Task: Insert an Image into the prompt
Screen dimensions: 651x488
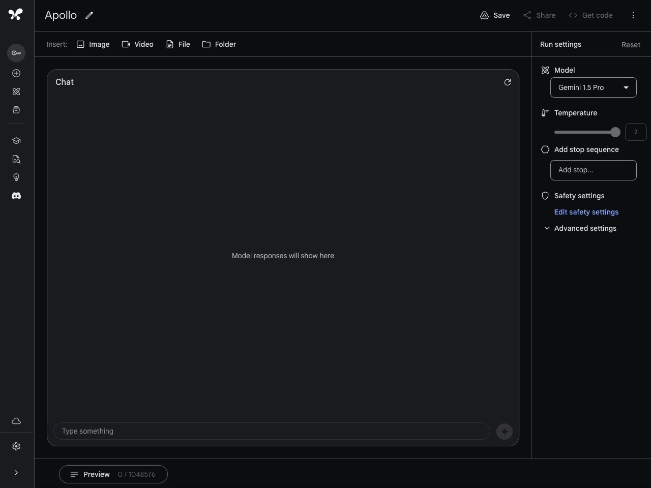Action: pyautogui.click(x=93, y=44)
